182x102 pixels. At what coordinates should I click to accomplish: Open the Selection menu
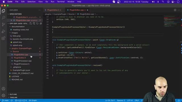click(32, 2)
